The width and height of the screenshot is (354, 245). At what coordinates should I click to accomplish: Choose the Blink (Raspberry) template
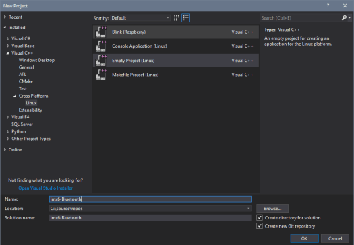pyautogui.click(x=176, y=32)
